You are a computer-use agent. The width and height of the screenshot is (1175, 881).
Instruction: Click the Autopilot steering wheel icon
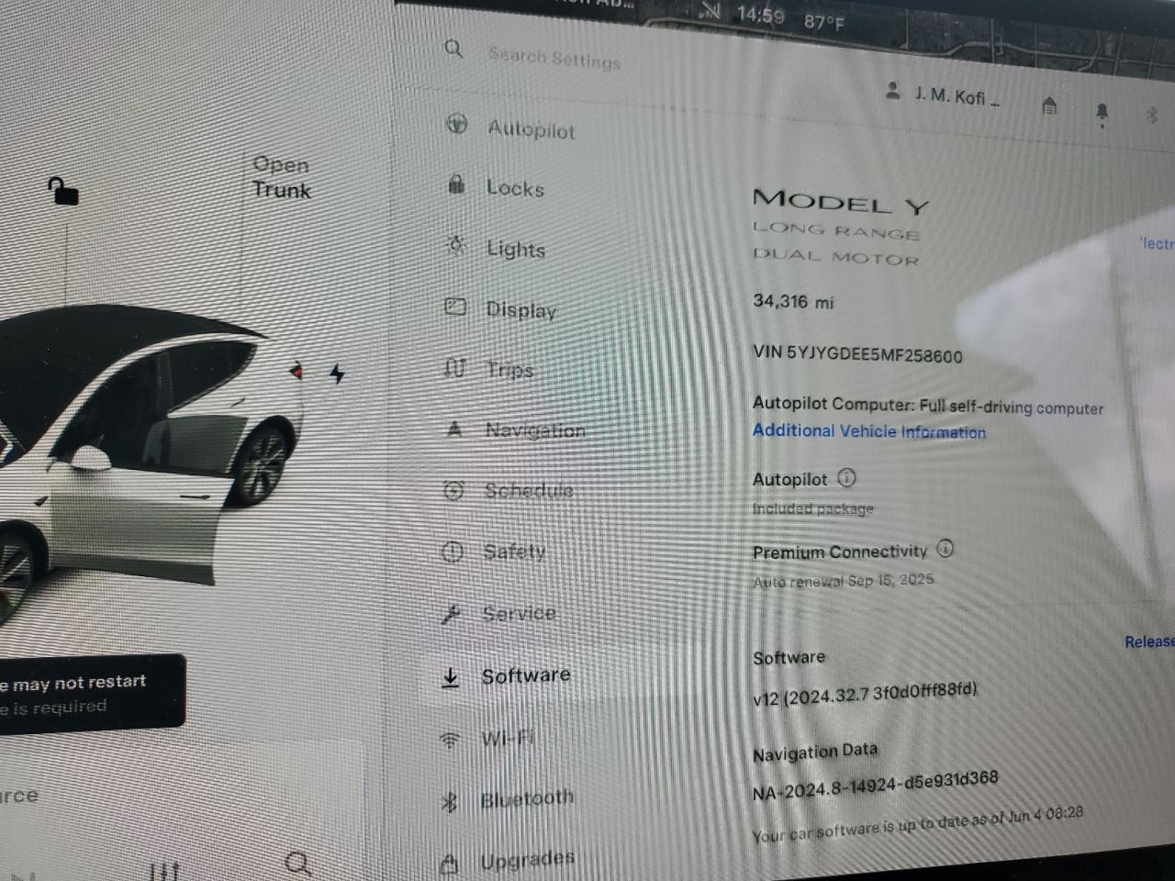point(456,124)
